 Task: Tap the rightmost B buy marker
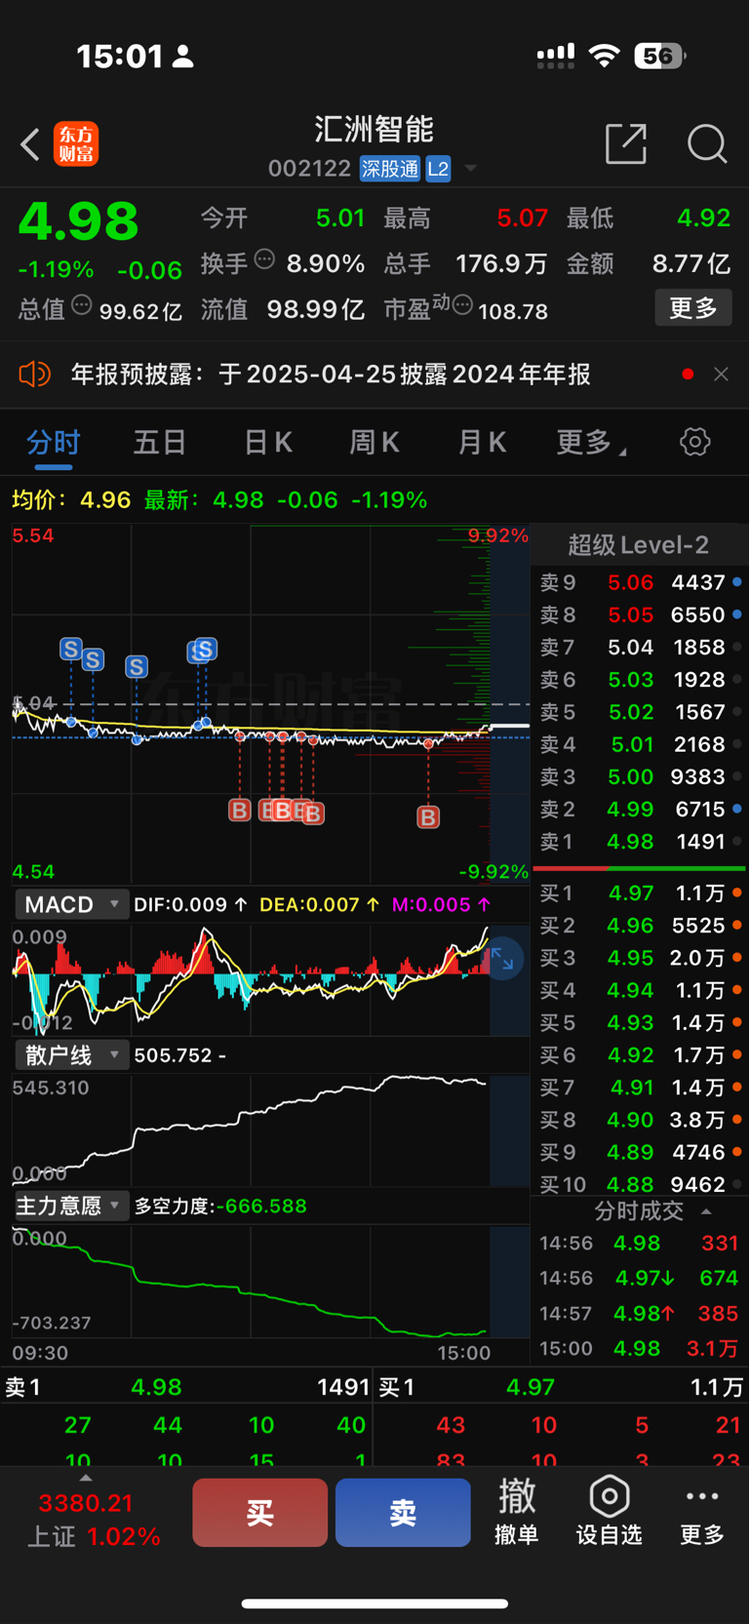428,817
